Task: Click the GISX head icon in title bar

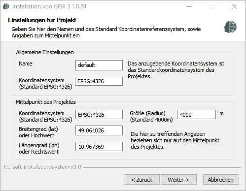Action: click(x=6, y=6)
